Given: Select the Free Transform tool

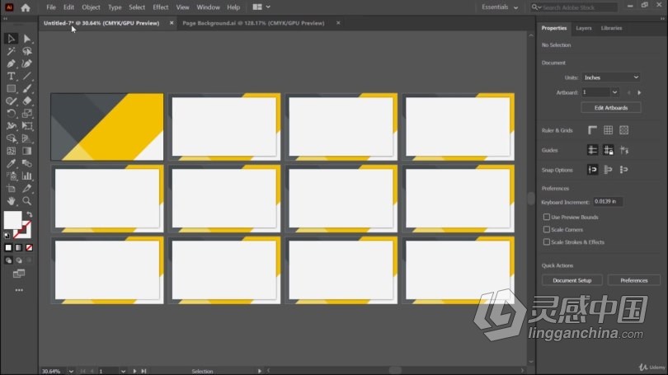Looking at the screenshot, I should click(27, 126).
